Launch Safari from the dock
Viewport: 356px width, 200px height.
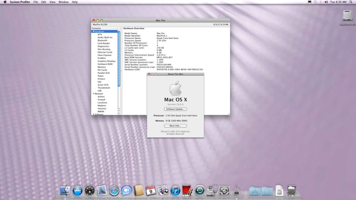pos(114,191)
